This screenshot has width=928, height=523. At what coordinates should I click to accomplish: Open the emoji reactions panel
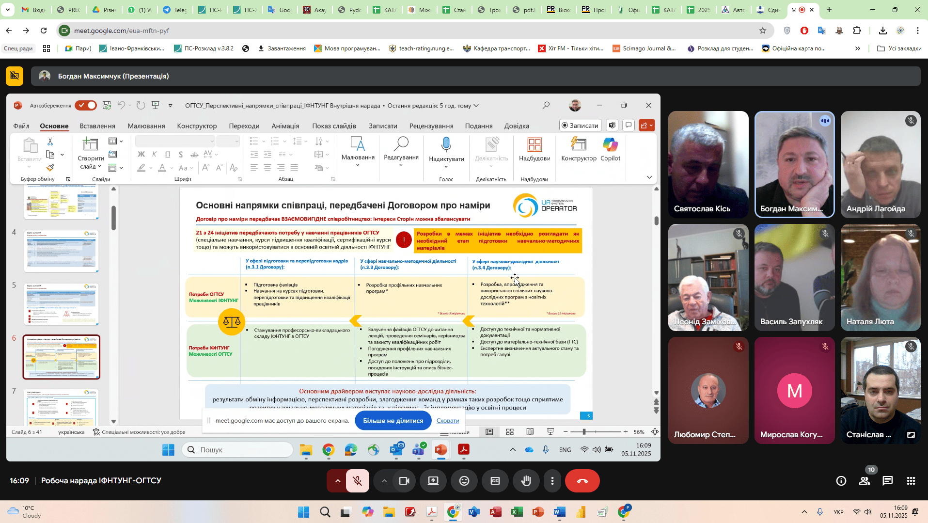tap(464, 481)
